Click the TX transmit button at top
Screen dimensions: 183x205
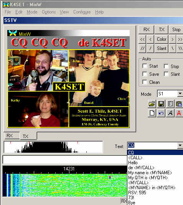point(162,30)
